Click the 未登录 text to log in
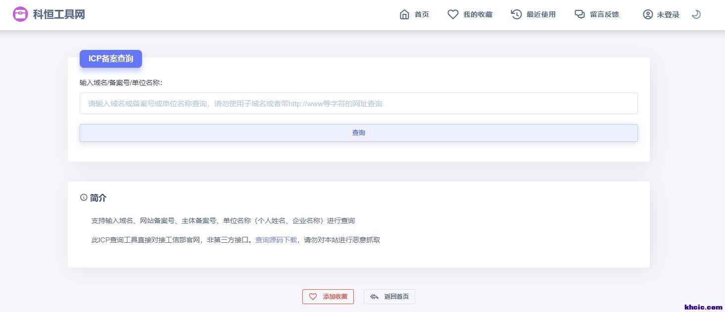 [668, 15]
